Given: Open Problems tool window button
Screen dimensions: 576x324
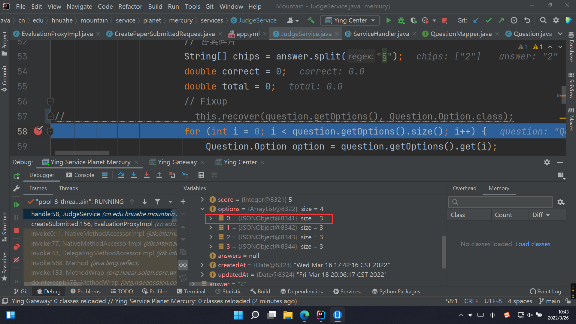Looking at the screenshot, I should (85, 292).
